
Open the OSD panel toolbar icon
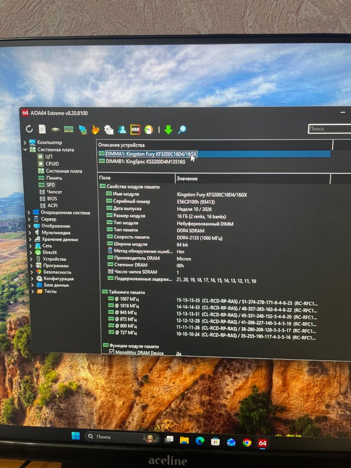135,130
